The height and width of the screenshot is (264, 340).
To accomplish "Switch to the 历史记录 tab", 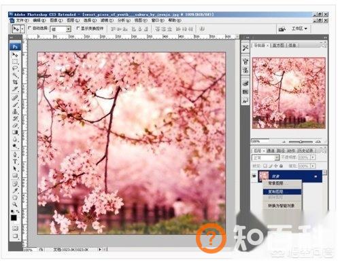I will point(305,151).
